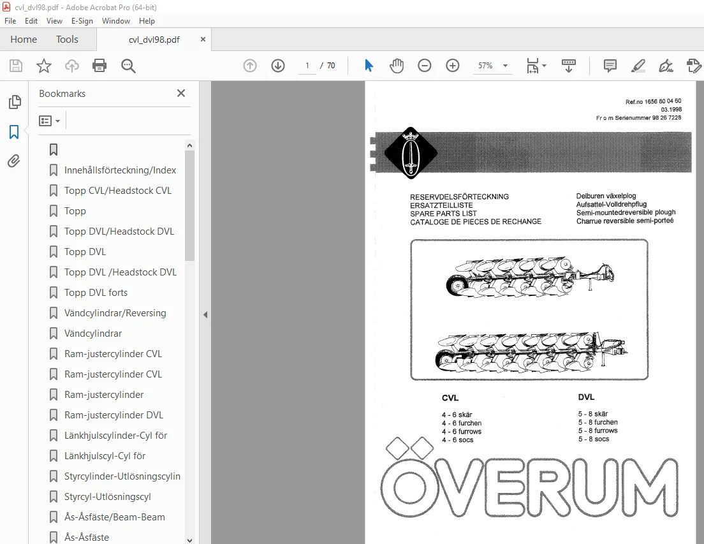Open Styrcylinder-Utlösningscylin bookmark
This screenshot has width=704, height=544.
(x=122, y=476)
